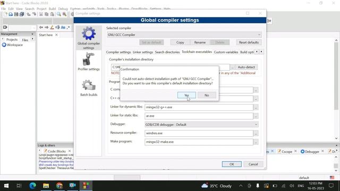
Task: Switch to Compiler settings tab
Action: [x=118, y=52]
